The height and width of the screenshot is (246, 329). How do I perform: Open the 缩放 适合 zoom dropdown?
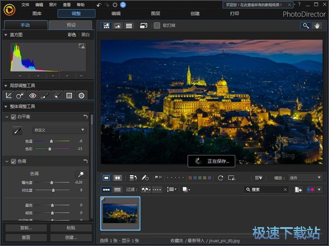tap(305, 178)
